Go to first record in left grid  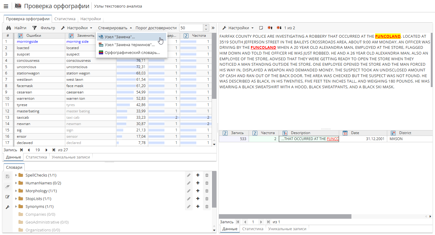coord(21,150)
